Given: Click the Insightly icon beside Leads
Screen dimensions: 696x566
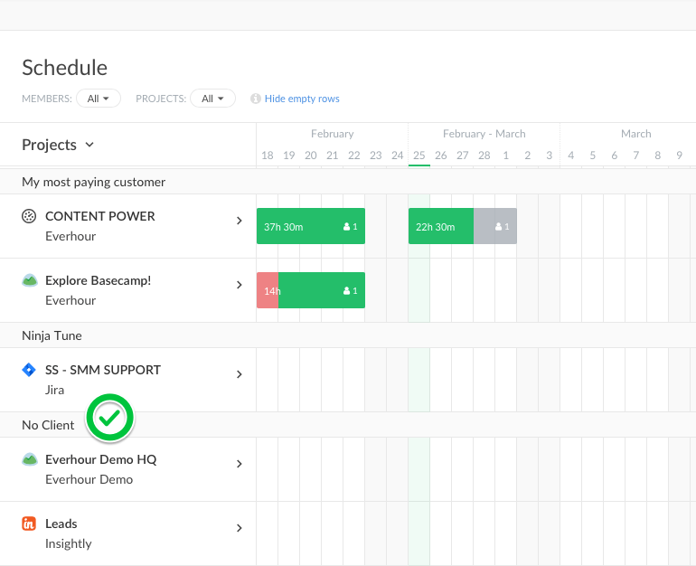Looking at the screenshot, I should point(29,524).
